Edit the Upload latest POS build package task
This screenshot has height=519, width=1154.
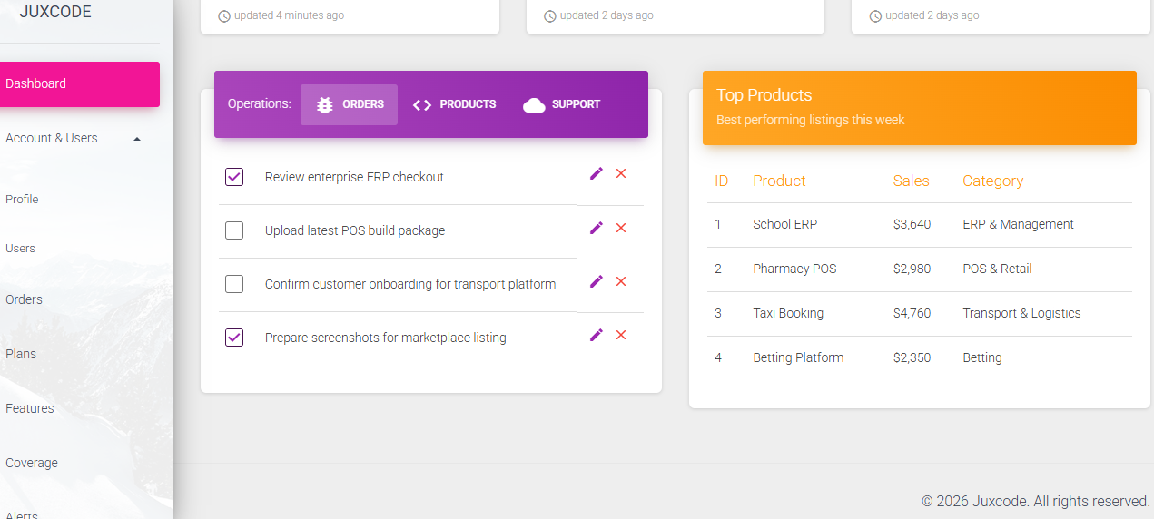(596, 228)
